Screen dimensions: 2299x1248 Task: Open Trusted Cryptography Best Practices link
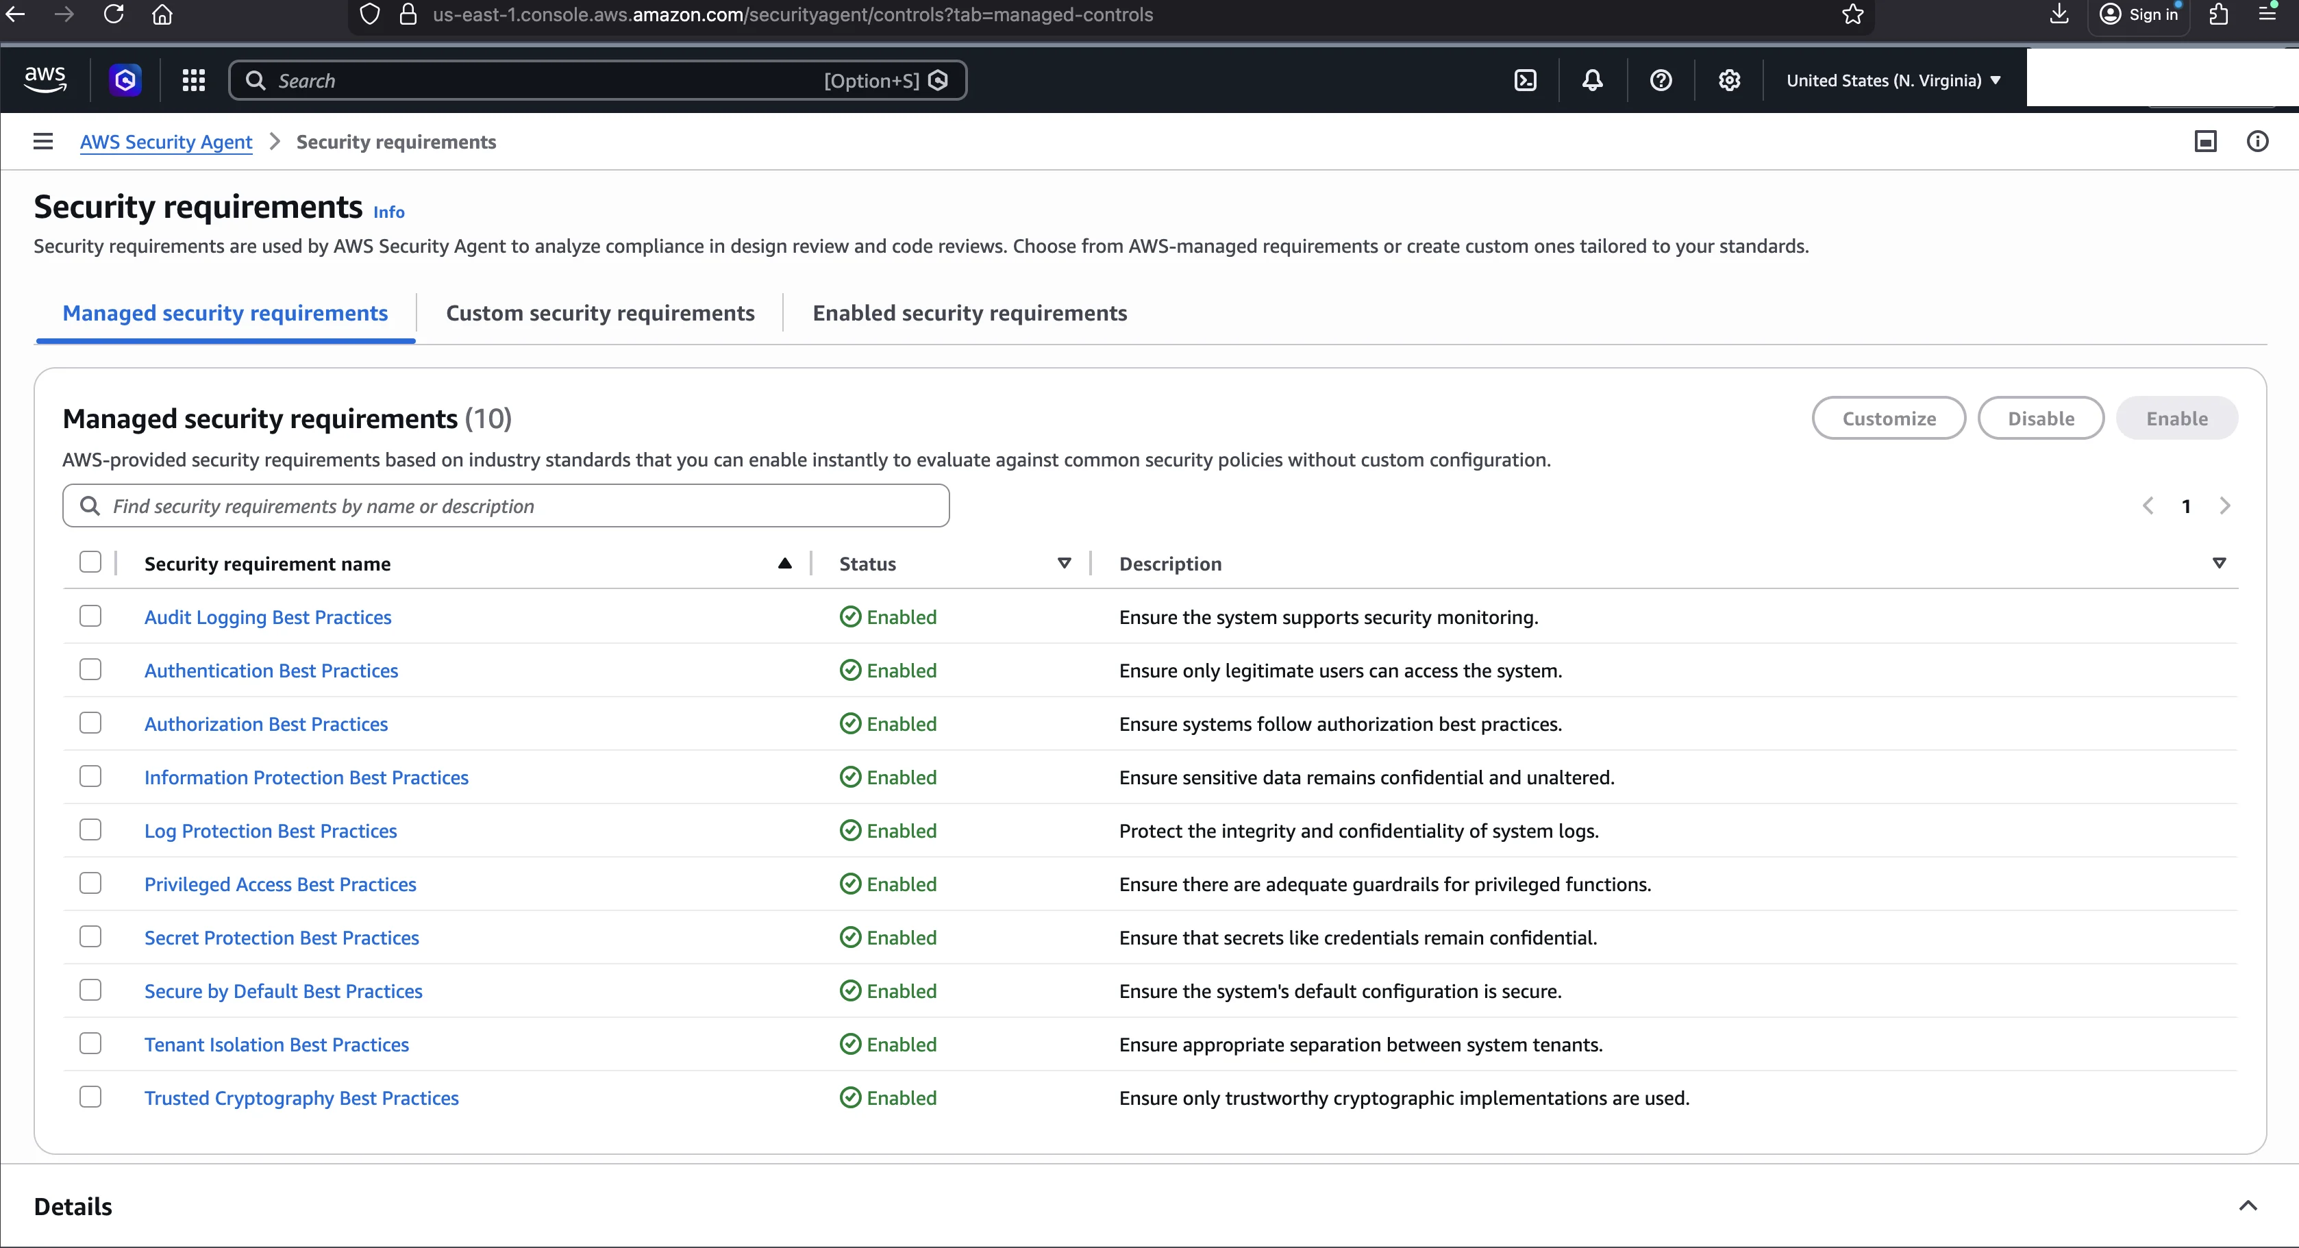pos(301,1098)
